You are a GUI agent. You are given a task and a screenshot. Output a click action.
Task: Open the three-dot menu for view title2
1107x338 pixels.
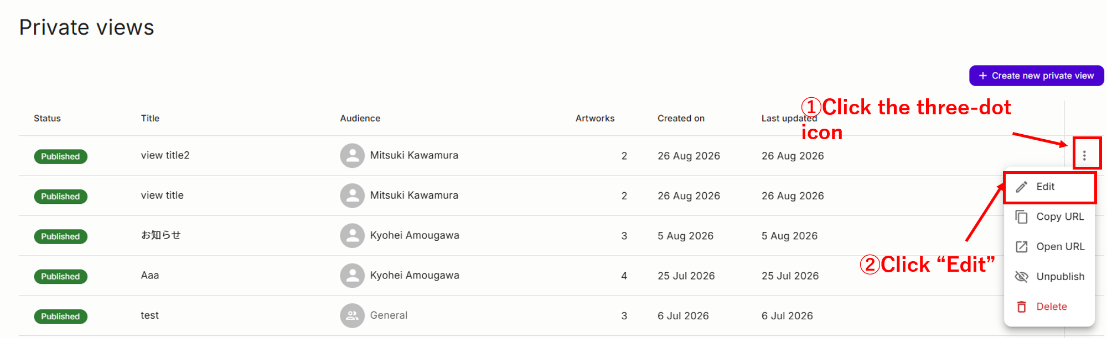[x=1084, y=156]
